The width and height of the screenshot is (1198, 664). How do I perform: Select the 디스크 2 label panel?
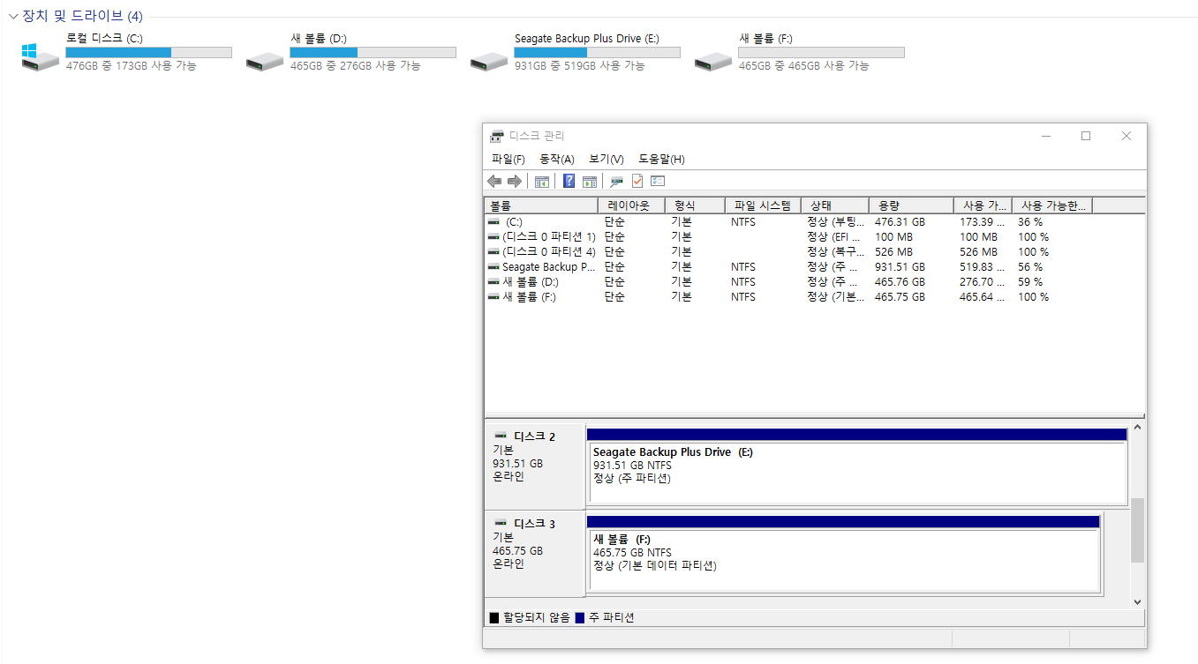pyautogui.click(x=535, y=466)
